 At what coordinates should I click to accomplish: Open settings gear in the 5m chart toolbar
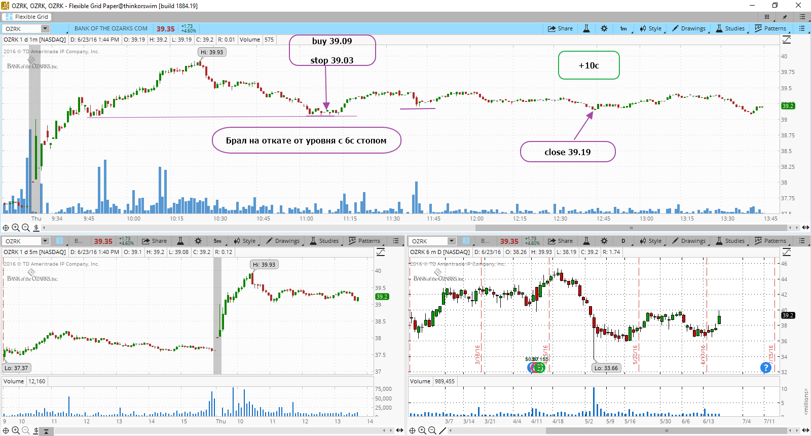click(198, 241)
